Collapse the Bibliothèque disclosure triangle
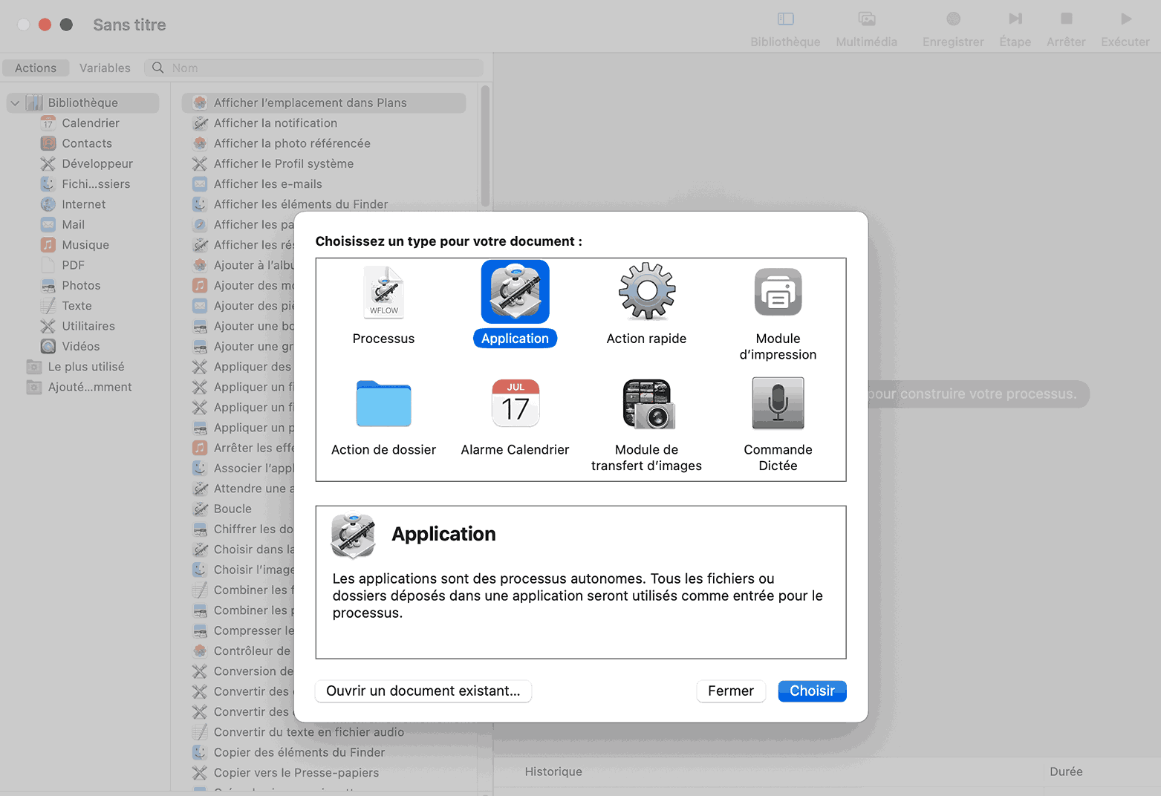This screenshot has width=1161, height=796. 15,102
